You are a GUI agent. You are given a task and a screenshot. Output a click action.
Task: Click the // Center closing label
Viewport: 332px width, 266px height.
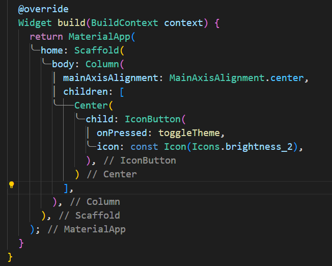112,174
